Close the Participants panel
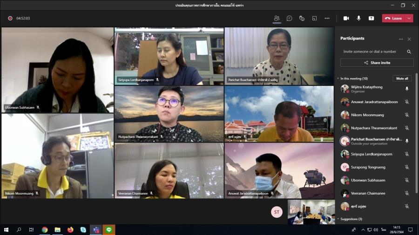Image resolution: width=419 pixels, height=235 pixels. [x=409, y=39]
